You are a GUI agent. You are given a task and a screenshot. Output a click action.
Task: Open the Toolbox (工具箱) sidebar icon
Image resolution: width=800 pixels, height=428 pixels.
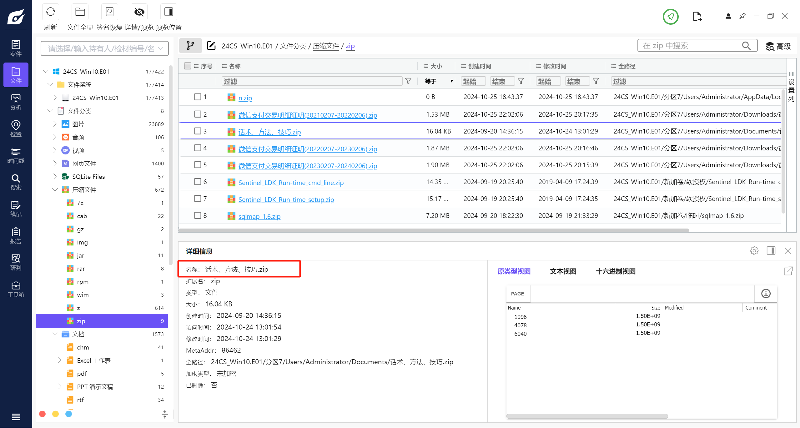click(16, 289)
